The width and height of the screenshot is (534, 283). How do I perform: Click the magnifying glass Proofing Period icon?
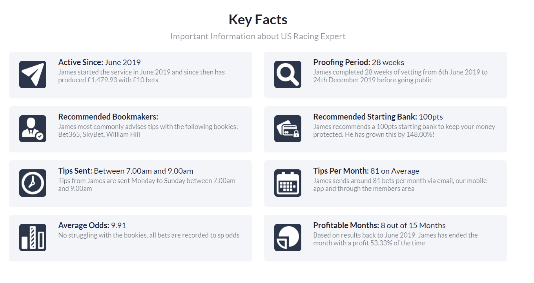pos(288,74)
